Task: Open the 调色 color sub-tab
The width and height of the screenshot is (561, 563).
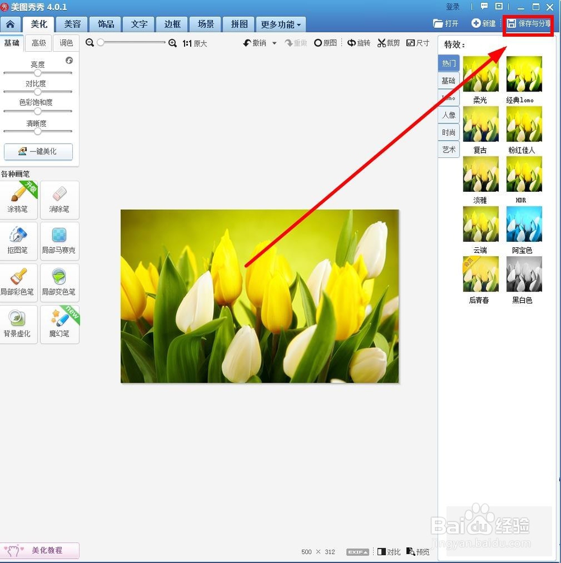Action: coord(66,43)
